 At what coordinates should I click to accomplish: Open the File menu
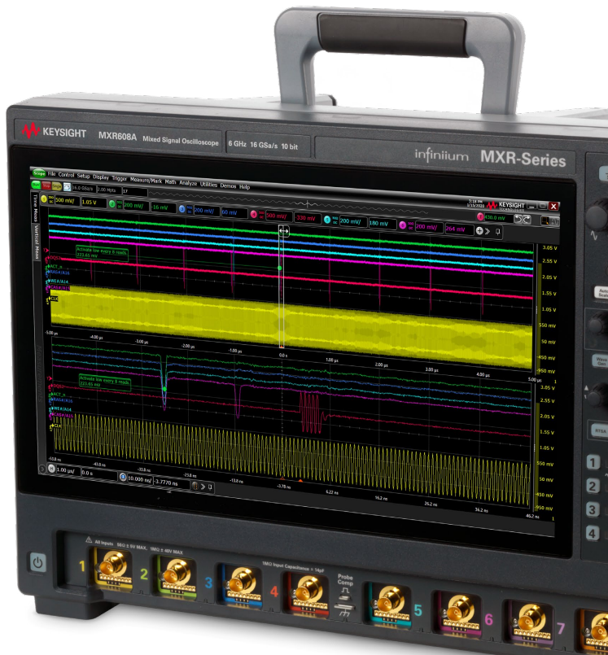pyautogui.click(x=51, y=174)
